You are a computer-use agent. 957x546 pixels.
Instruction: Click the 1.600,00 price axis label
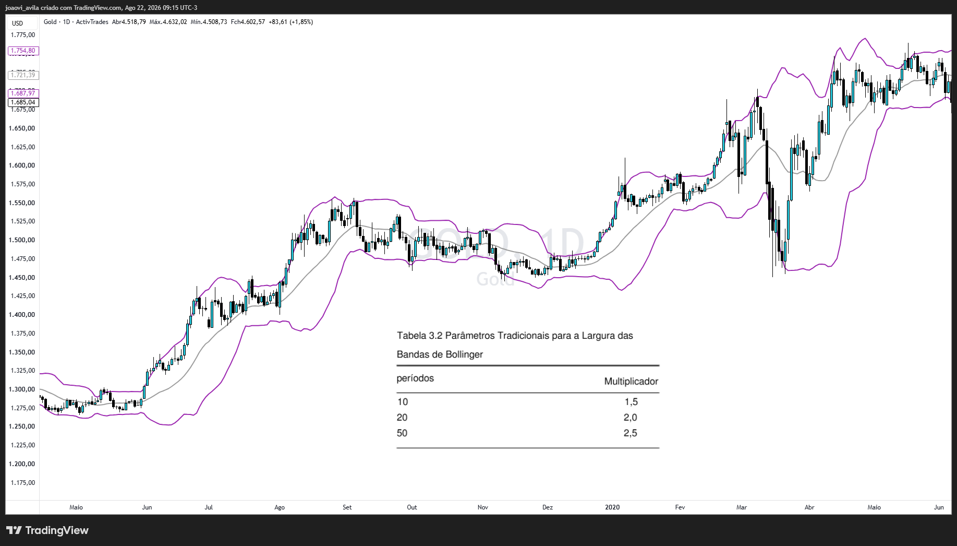[x=23, y=165]
